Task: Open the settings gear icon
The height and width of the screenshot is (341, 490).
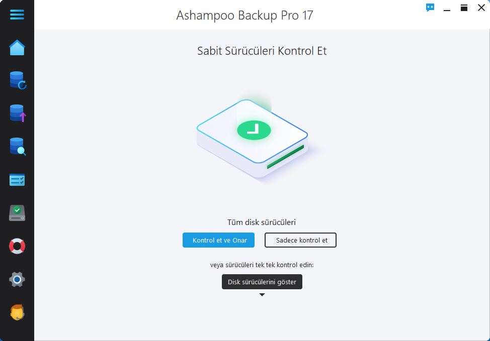Action: point(17,279)
